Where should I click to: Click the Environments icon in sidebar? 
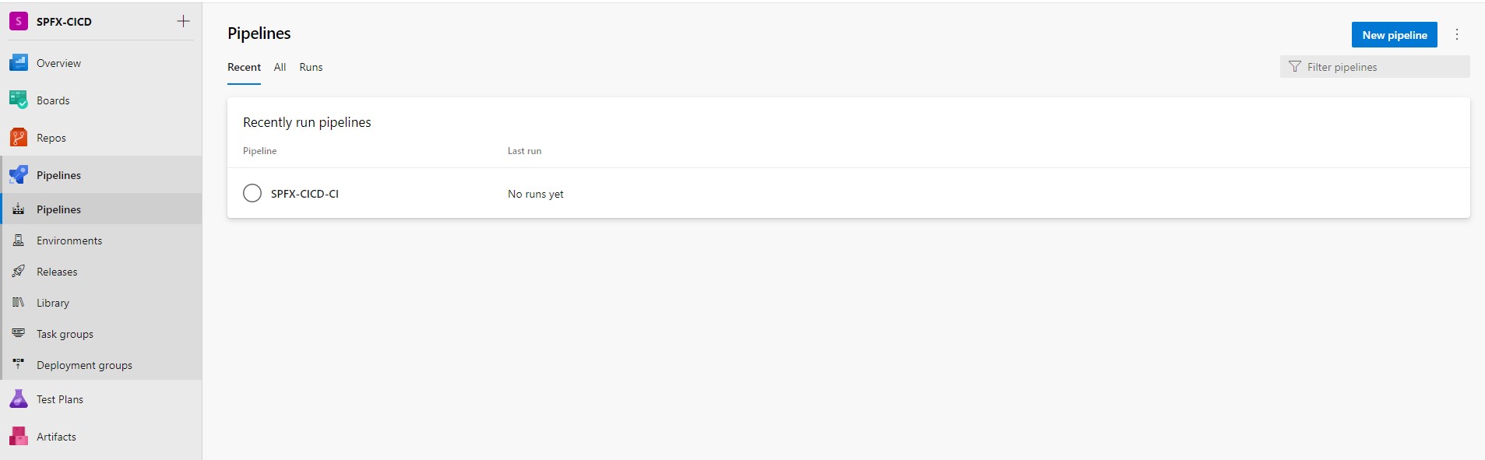click(19, 241)
